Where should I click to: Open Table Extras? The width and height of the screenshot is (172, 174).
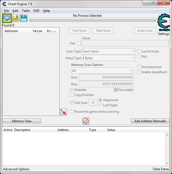pos(161,169)
